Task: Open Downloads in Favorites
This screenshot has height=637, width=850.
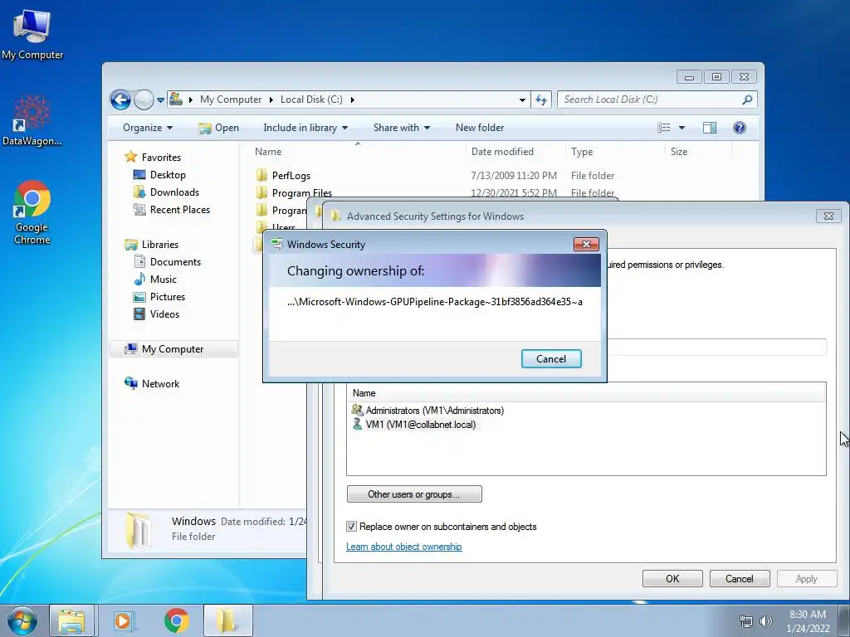Action: click(x=174, y=192)
